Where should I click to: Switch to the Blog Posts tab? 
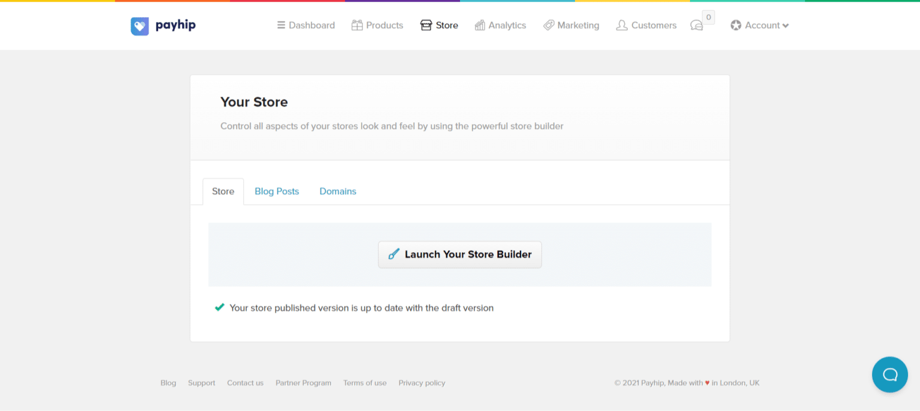tap(277, 191)
